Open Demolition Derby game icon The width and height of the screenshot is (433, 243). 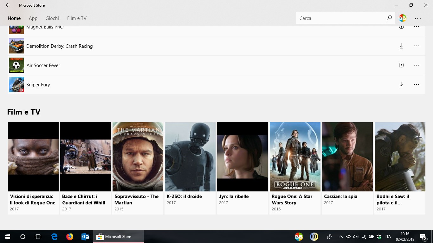coord(16,46)
